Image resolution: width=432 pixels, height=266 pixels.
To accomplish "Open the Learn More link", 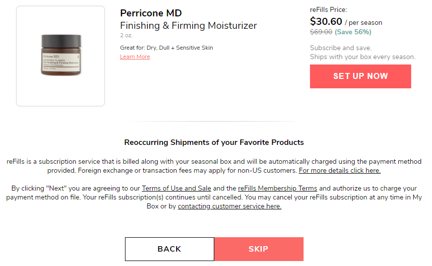I will coord(135,57).
